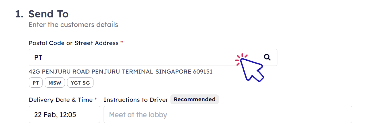
Task: Focus the Instructions to Driver input
Action: 228,114
